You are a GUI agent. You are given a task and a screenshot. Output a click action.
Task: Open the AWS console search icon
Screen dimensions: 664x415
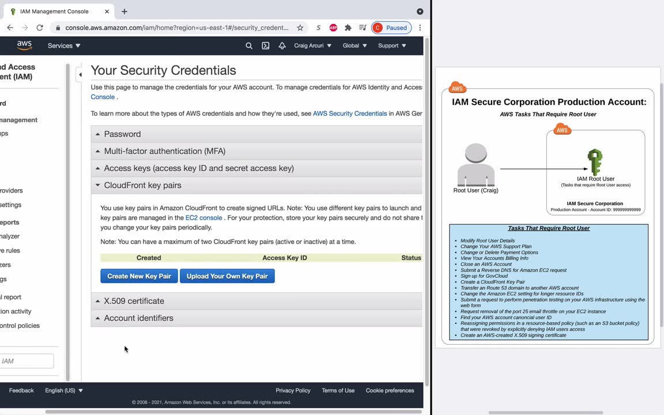249,46
